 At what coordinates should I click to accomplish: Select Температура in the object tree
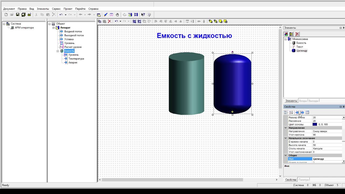tap(76, 58)
